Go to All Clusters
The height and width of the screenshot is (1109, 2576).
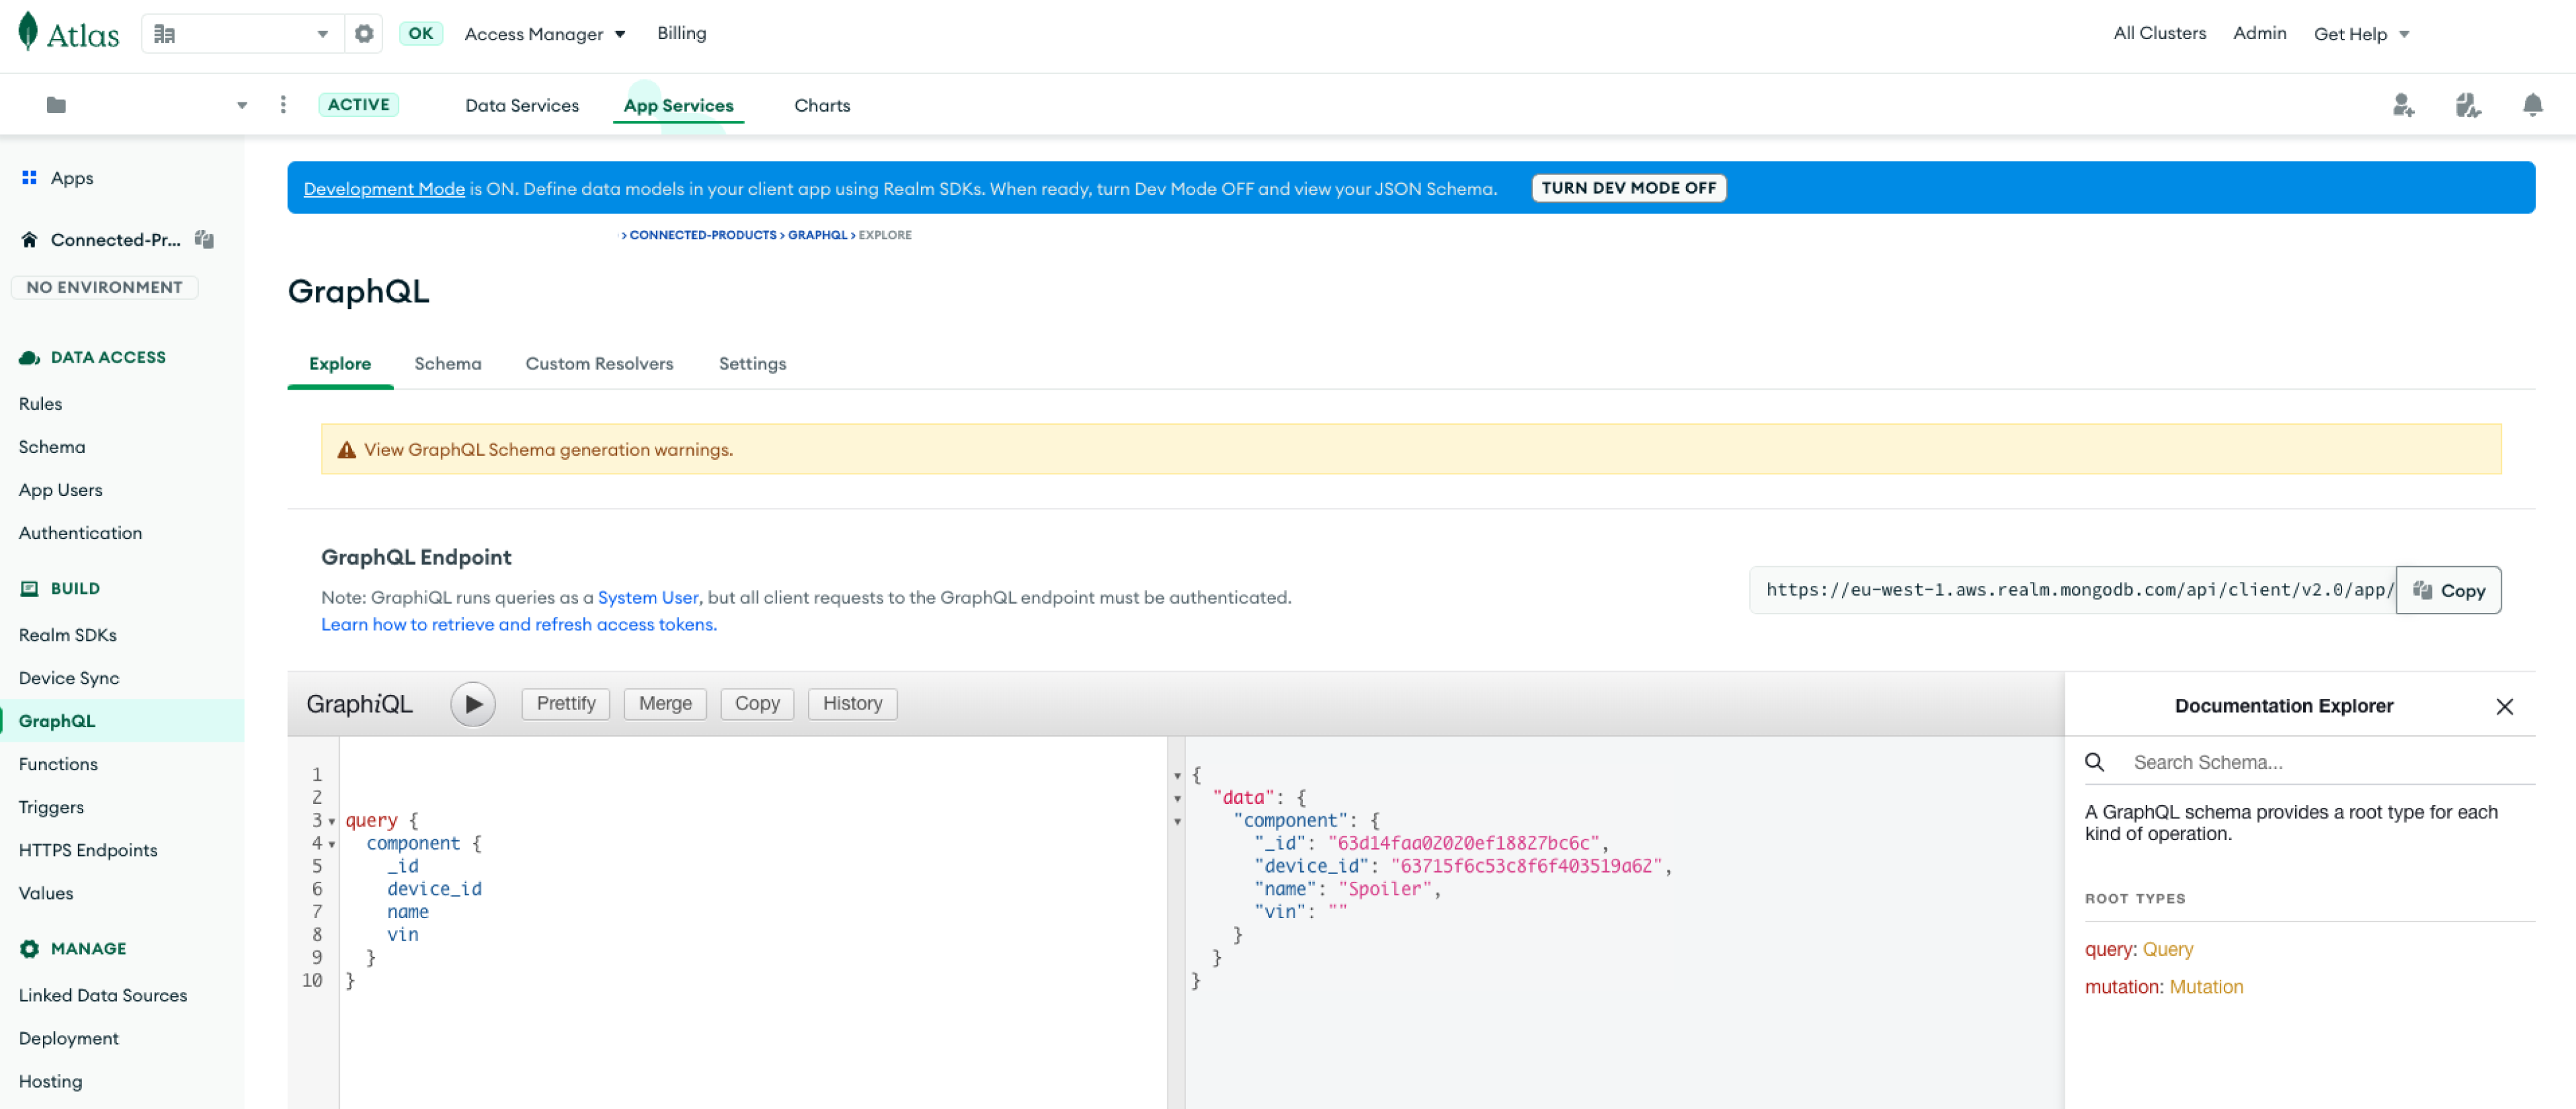click(2159, 33)
